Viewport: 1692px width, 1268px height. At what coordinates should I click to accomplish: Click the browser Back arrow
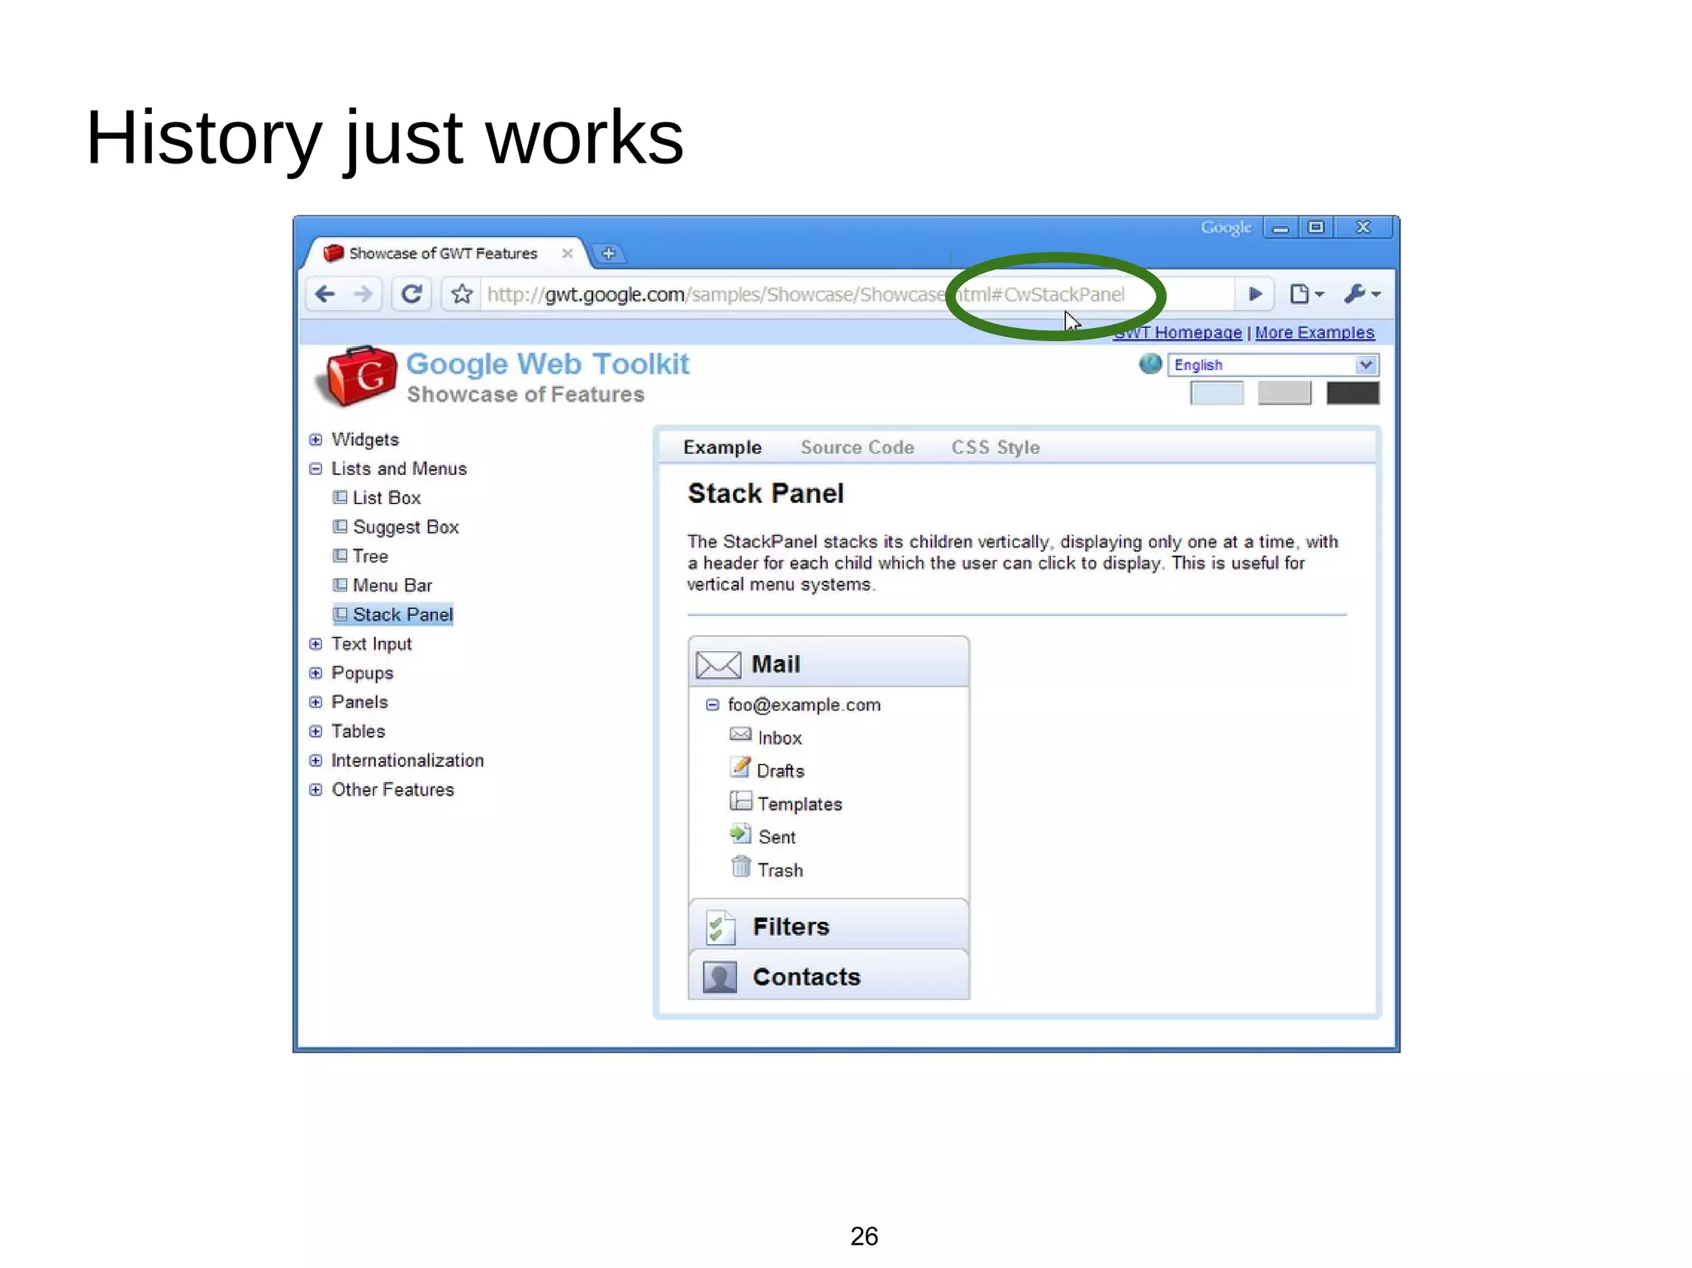click(x=326, y=294)
